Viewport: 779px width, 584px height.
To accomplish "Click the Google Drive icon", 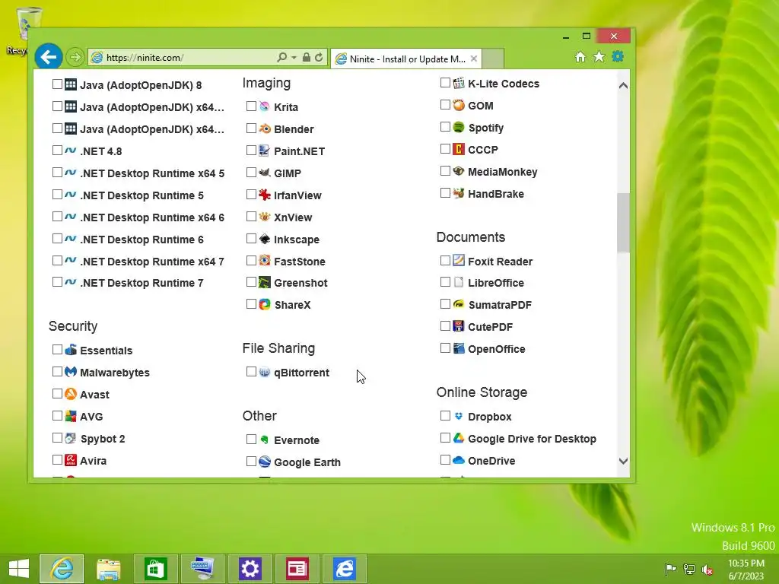I will (x=459, y=438).
